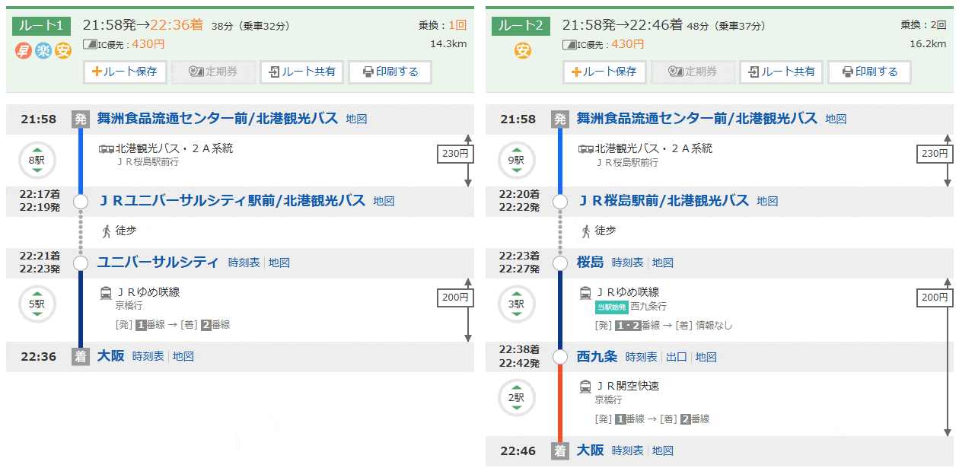The image size is (959, 468).
Task: Click the train icon beside ＪＲ関空快速
Action: (x=586, y=387)
